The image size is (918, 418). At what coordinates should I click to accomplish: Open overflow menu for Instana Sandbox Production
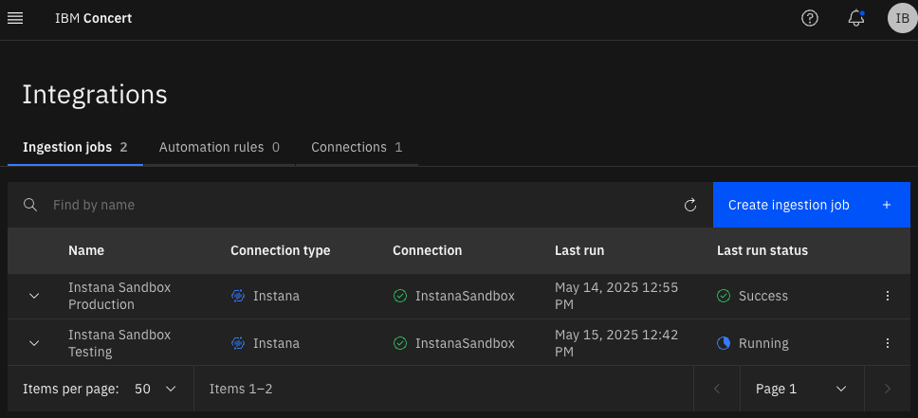pyautogui.click(x=888, y=297)
